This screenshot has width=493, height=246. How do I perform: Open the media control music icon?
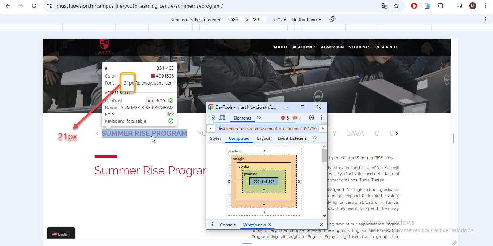coord(460,6)
